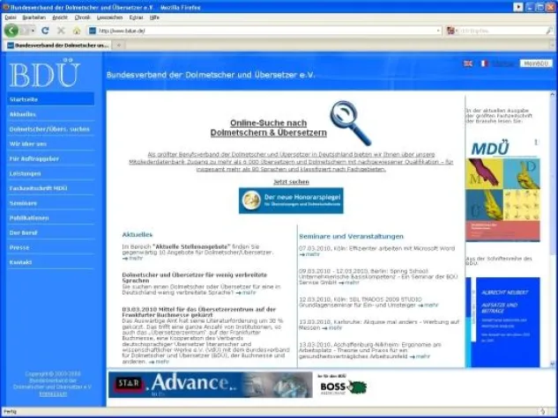This screenshot has width=558, height=418.
Task: Switch site language with the UK flag
Action: pos(468,63)
